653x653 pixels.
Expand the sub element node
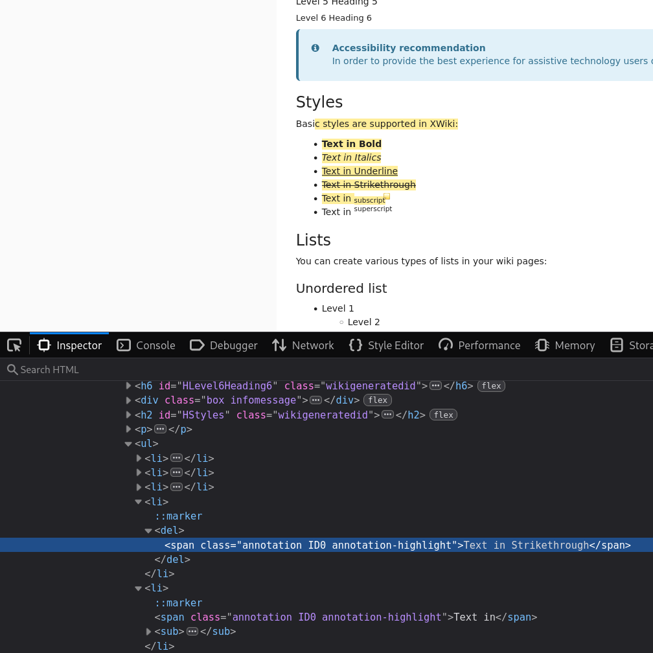[x=148, y=632]
